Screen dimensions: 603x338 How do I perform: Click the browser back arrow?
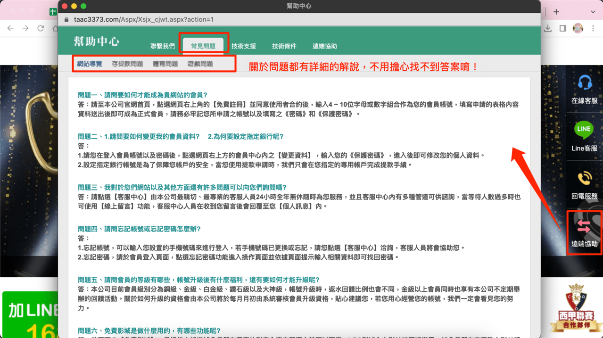[10, 28]
